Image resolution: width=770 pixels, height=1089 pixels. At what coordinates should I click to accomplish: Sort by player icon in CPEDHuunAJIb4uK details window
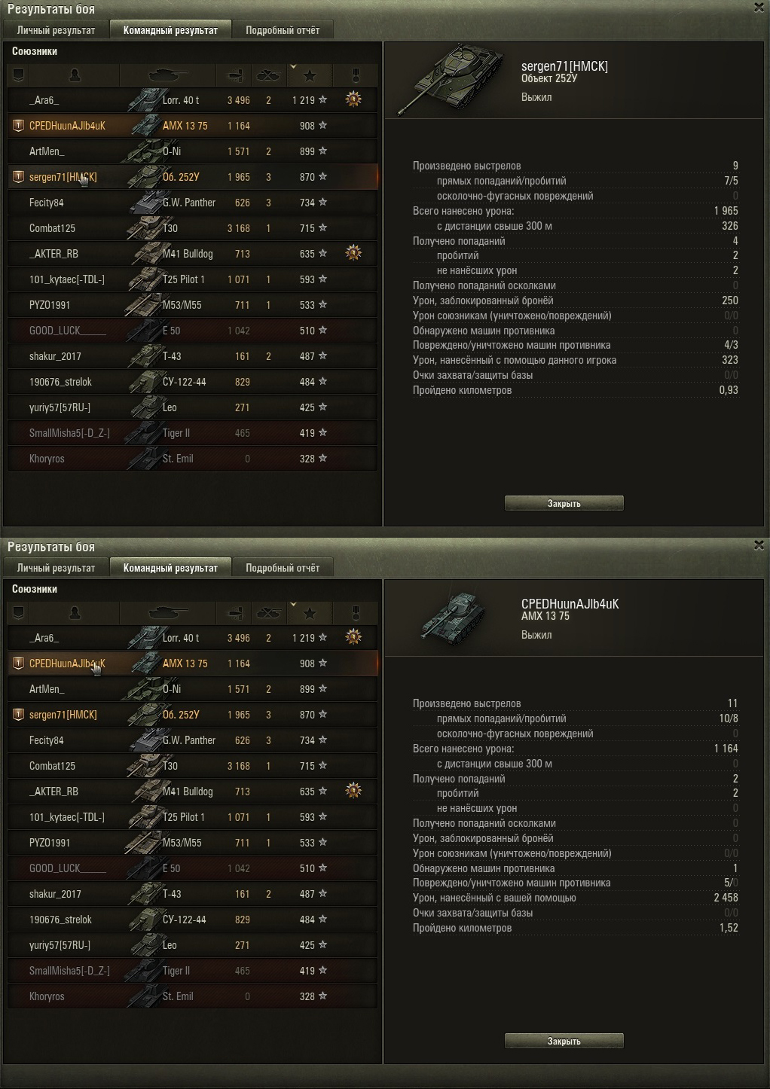point(75,613)
